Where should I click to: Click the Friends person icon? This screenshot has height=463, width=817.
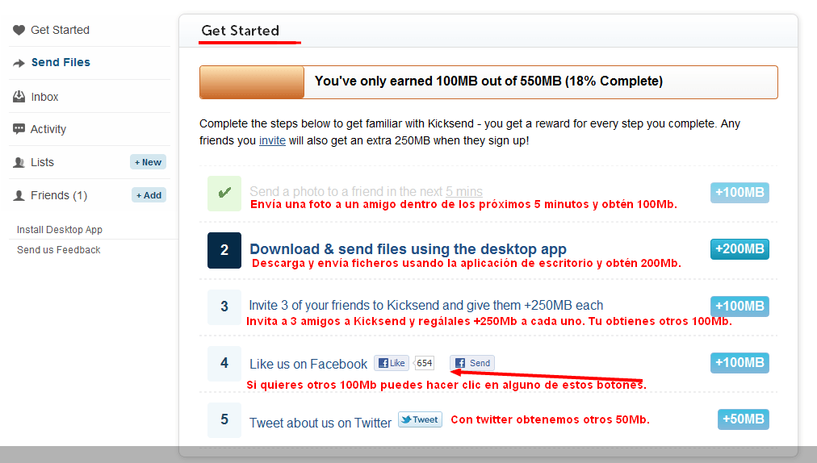[19, 195]
